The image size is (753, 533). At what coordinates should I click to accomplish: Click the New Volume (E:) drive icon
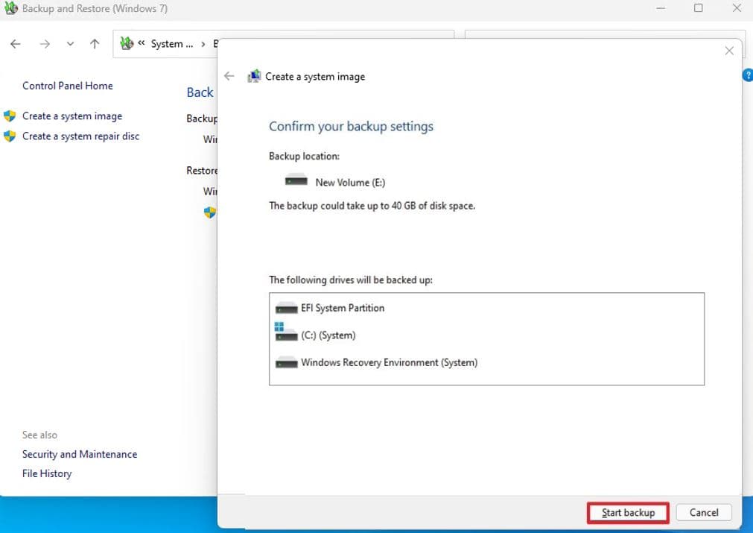[x=296, y=181]
